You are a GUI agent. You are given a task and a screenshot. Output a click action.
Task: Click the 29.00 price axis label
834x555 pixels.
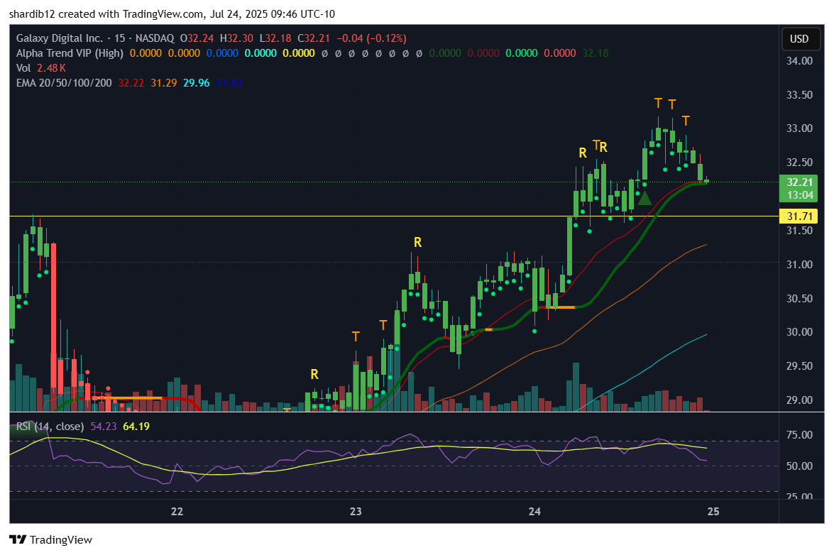[799, 400]
